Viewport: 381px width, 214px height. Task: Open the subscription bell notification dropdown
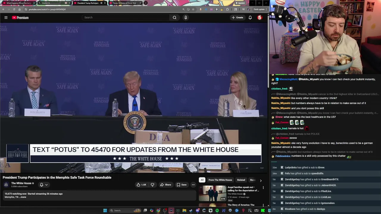coord(43,185)
